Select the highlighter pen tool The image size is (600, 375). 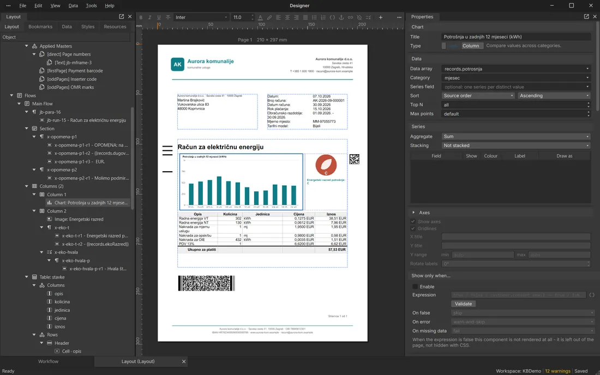269,17
